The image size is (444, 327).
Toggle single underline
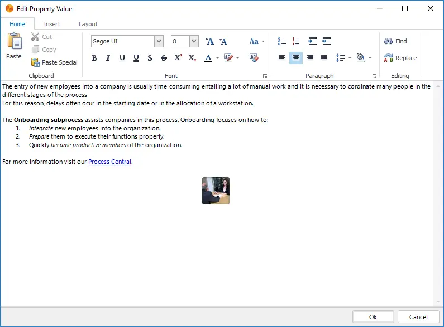(x=122, y=58)
